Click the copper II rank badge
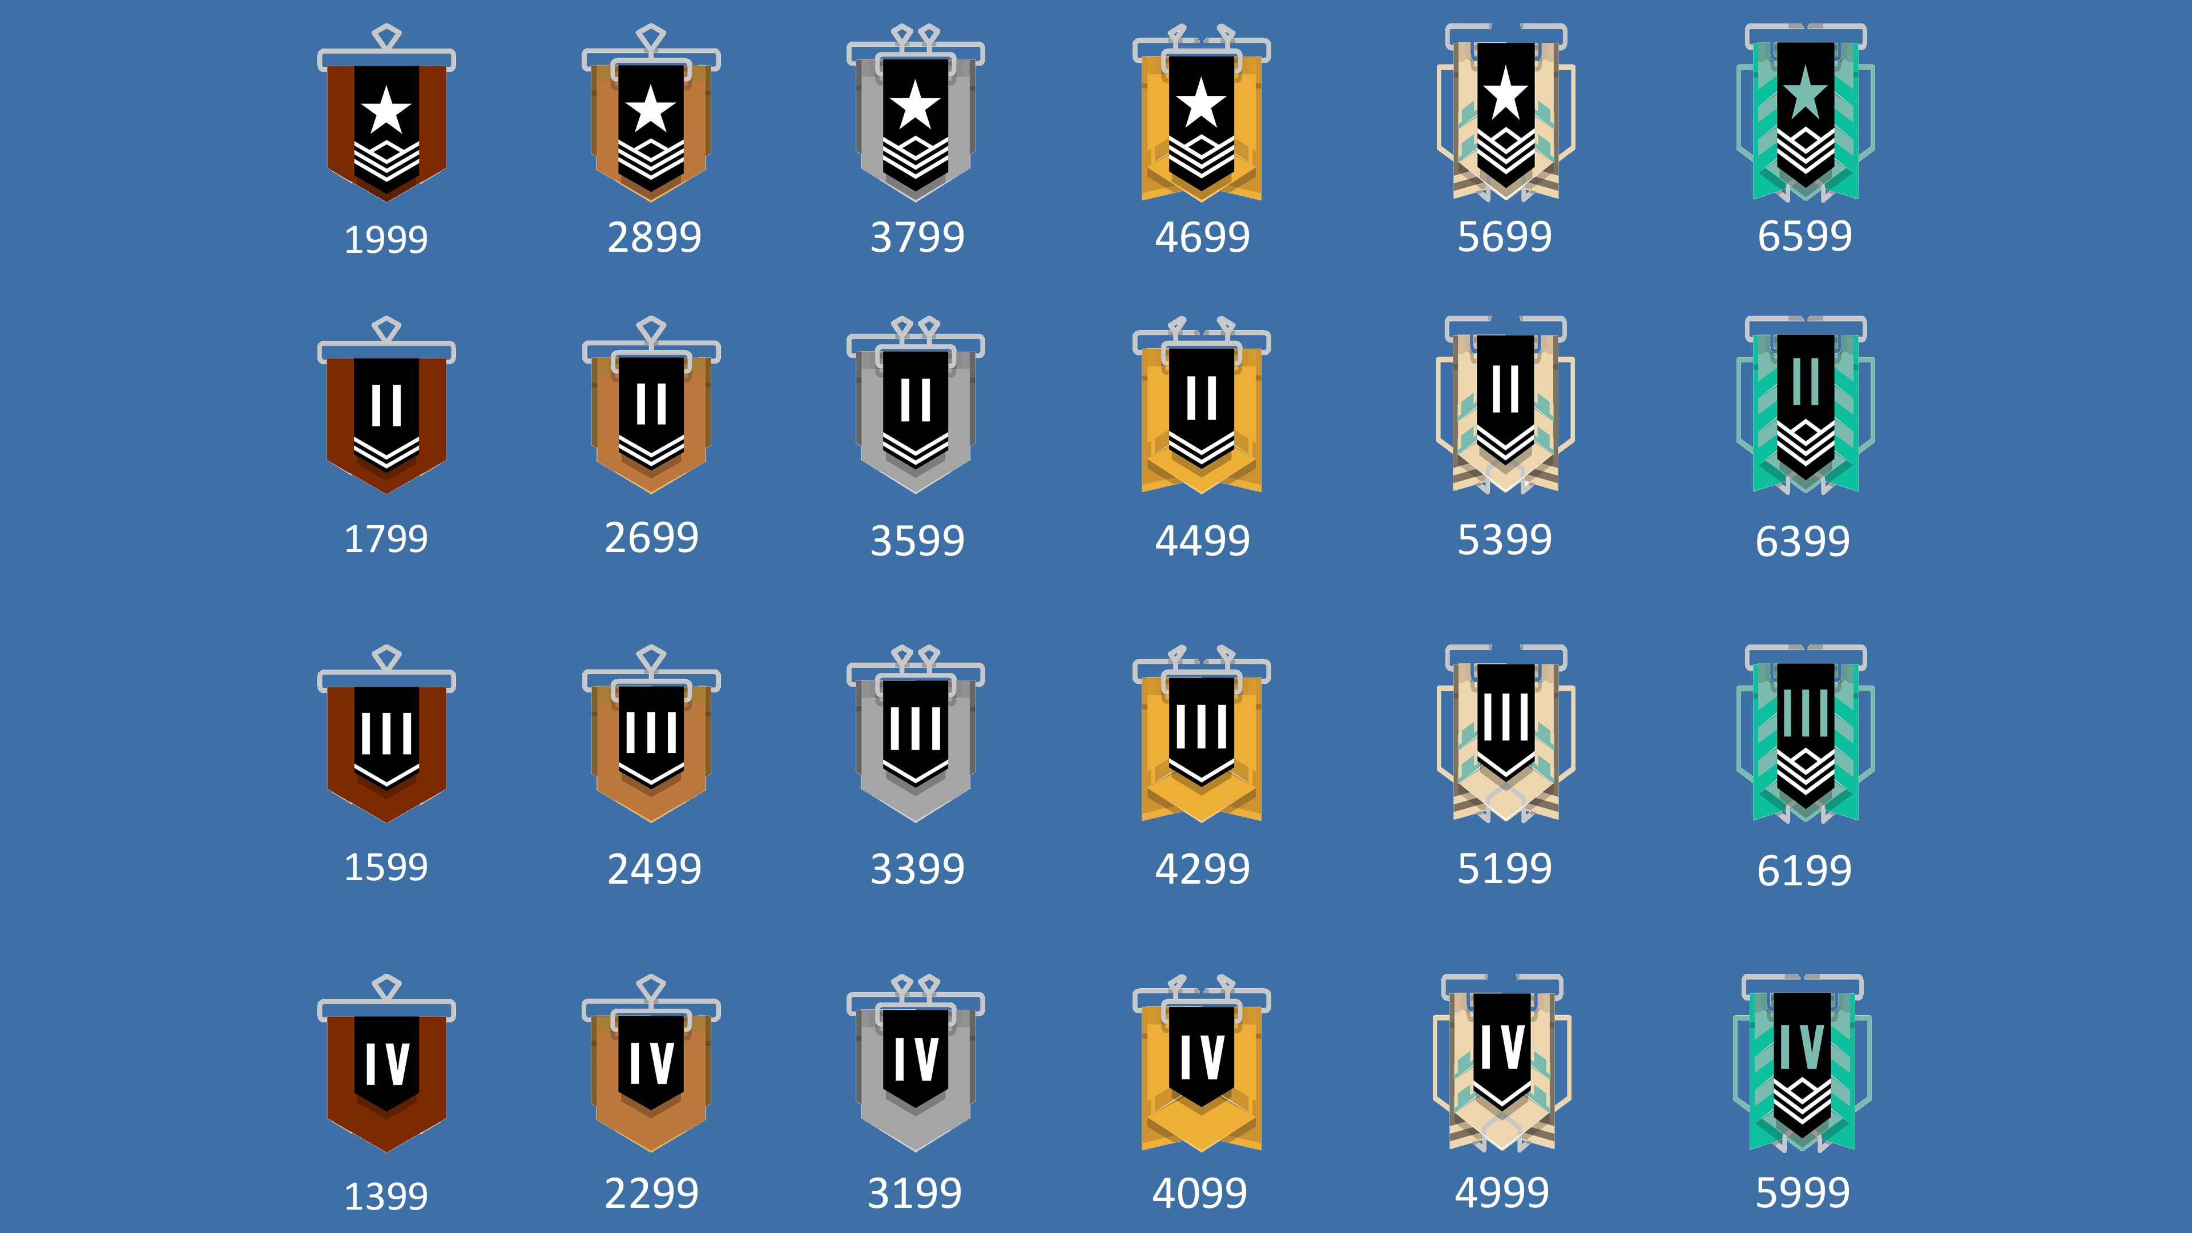 386,405
